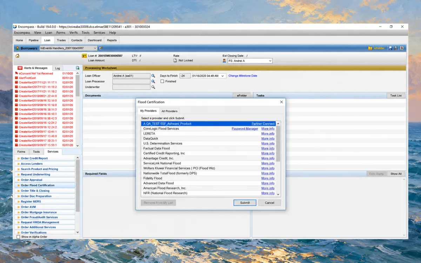
Task: Select U.S. Determination Services provider
Action: [208, 143]
